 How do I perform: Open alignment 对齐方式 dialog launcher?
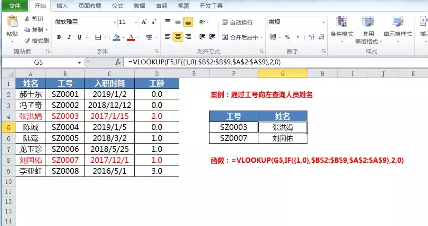[x=262, y=51]
